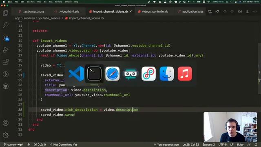Click 'def import_videos' on line 14
The image size is (261, 147).
pos(50,41)
